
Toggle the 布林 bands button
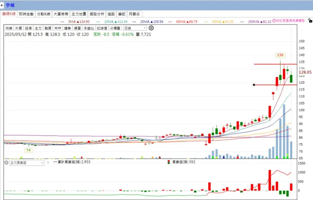click(58, 28)
